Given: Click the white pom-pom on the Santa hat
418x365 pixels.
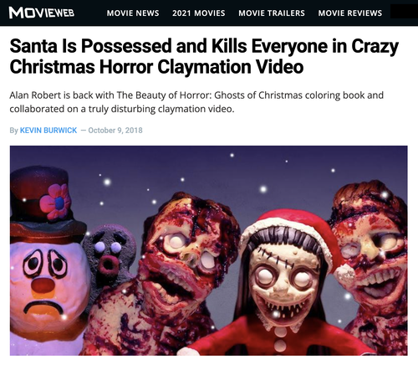Looking at the screenshot, I should 344,274.
